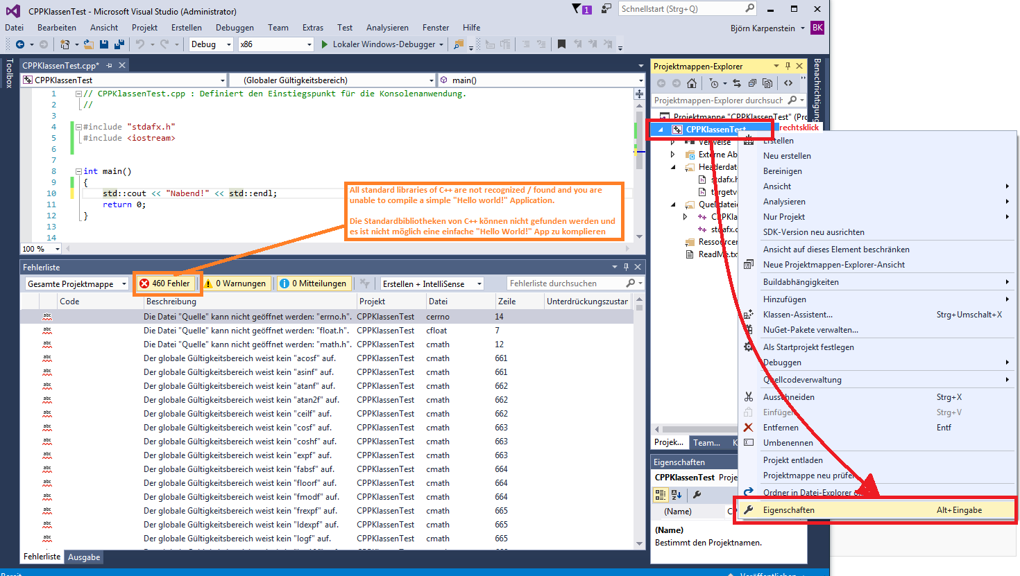Pin the CPPKlassenTest.cpp tab
This screenshot has height=576, width=1020.
coord(109,65)
